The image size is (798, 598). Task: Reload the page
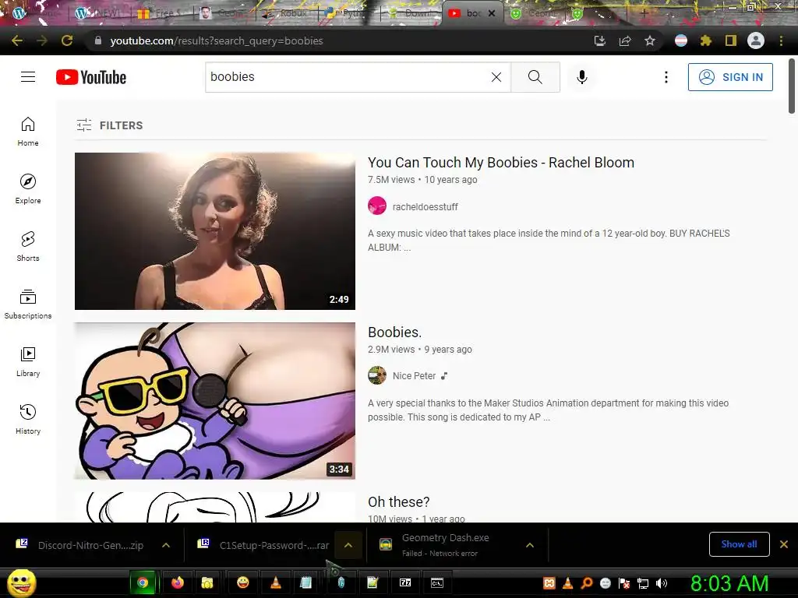pyautogui.click(x=67, y=40)
